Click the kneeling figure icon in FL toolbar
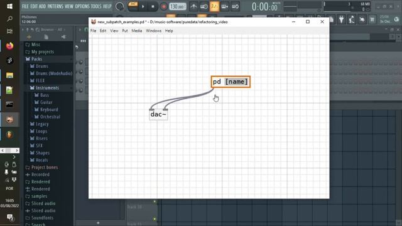402x226 pixels. (352, 19)
